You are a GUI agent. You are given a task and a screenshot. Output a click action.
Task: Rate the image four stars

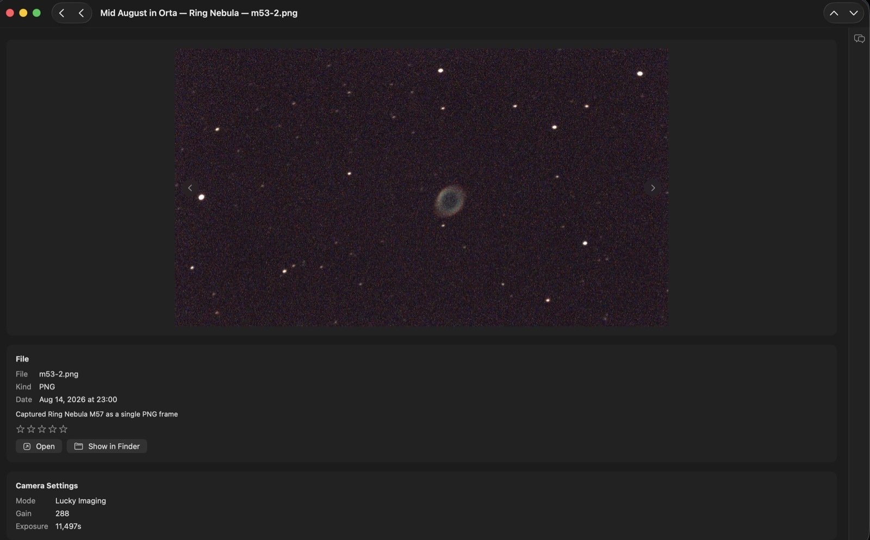(x=53, y=429)
